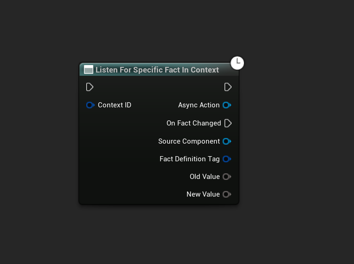This screenshot has height=264, width=354.
Task: Click the Fact Definition Tag output pin
Action: click(x=227, y=159)
